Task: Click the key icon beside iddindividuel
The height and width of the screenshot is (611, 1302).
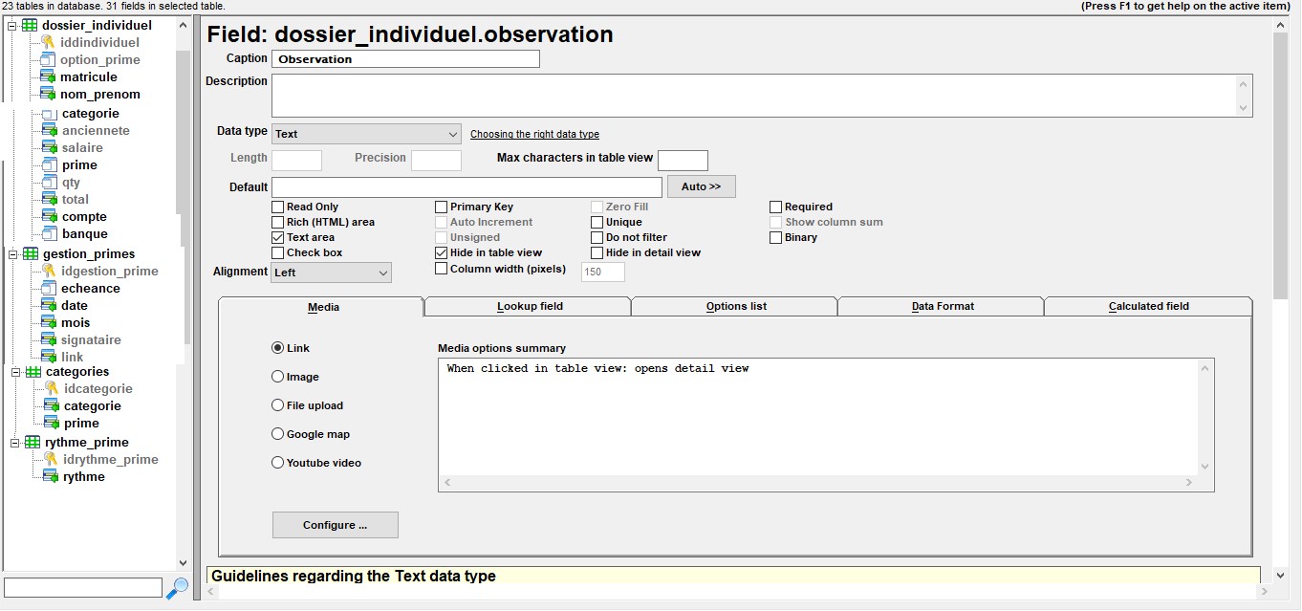Action: (48, 43)
